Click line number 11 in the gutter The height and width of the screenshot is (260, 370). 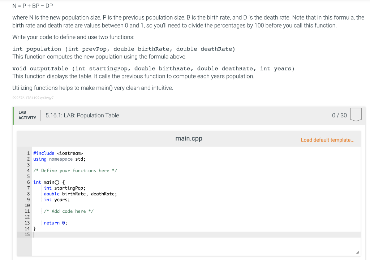pos(27,211)
